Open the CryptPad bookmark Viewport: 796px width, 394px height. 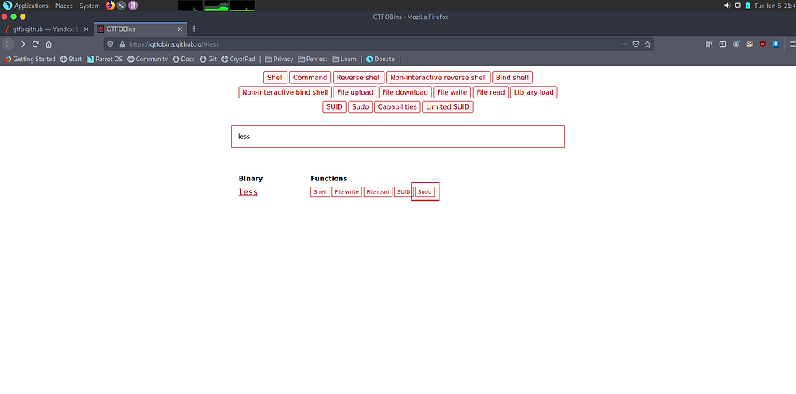tap(238, 60)
